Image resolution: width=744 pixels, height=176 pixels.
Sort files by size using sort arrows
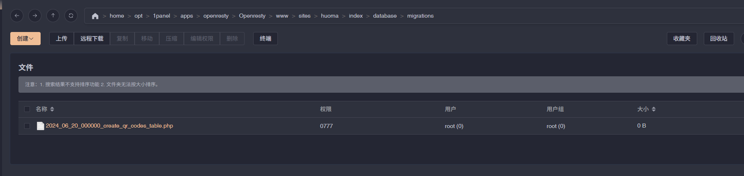click(654, 109)
